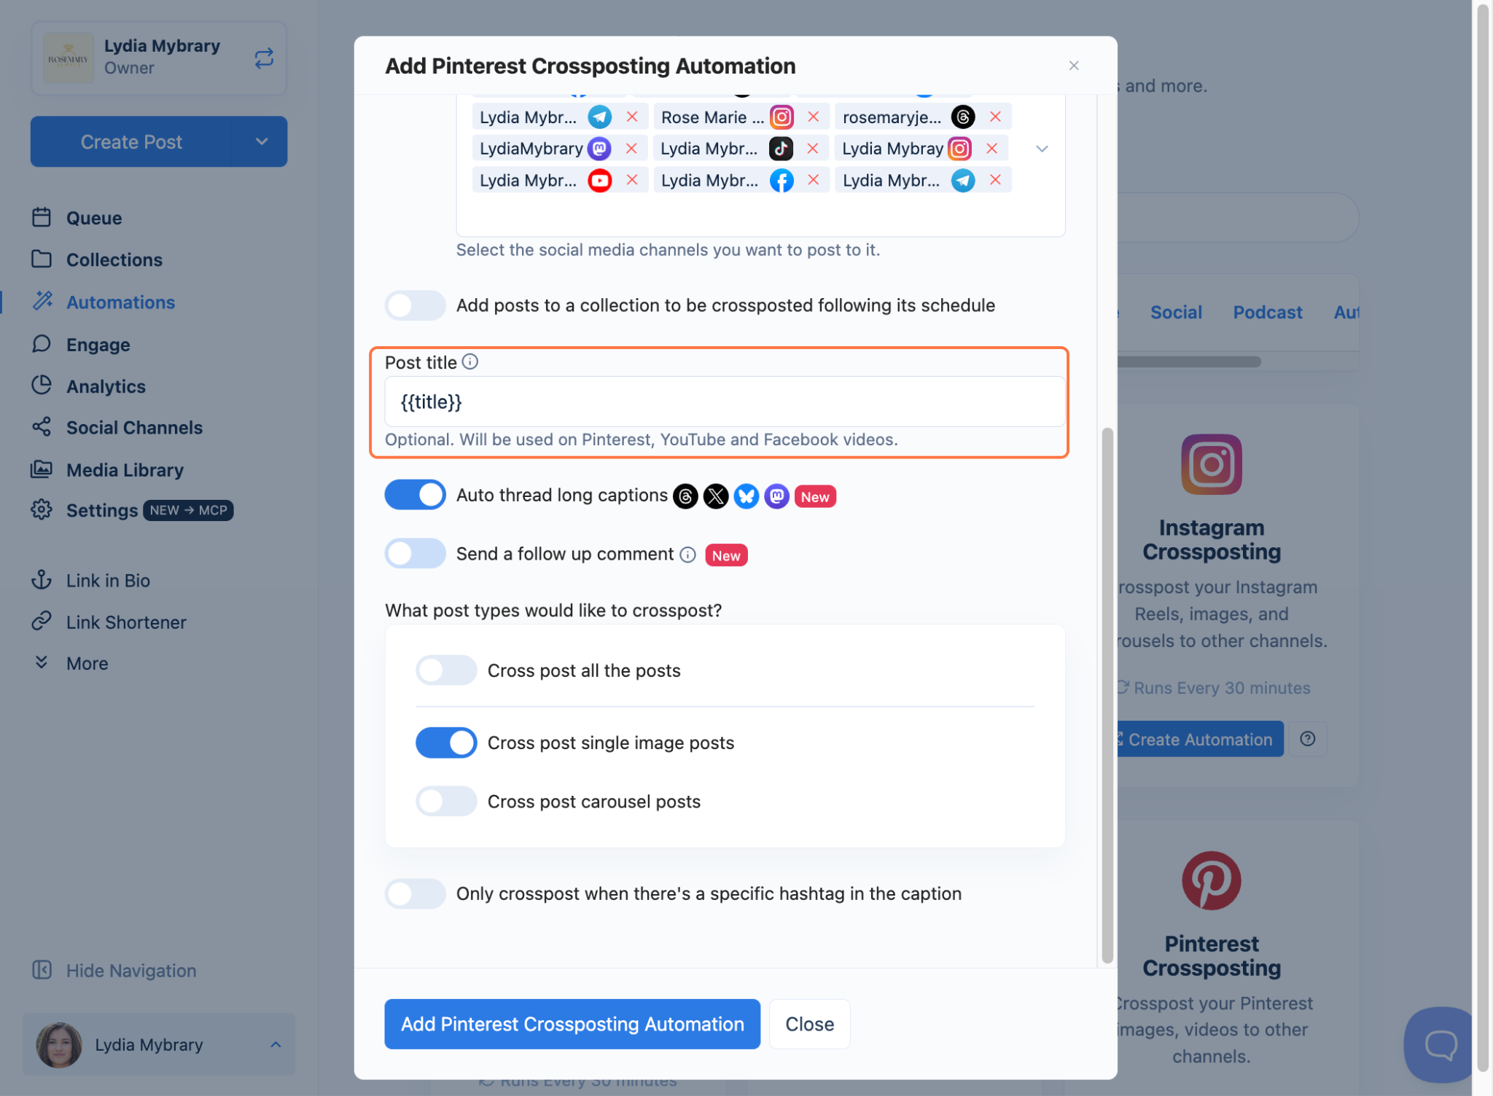Click the Link in Bio anchor icon
The image size is (1493, 1096).
42,579
